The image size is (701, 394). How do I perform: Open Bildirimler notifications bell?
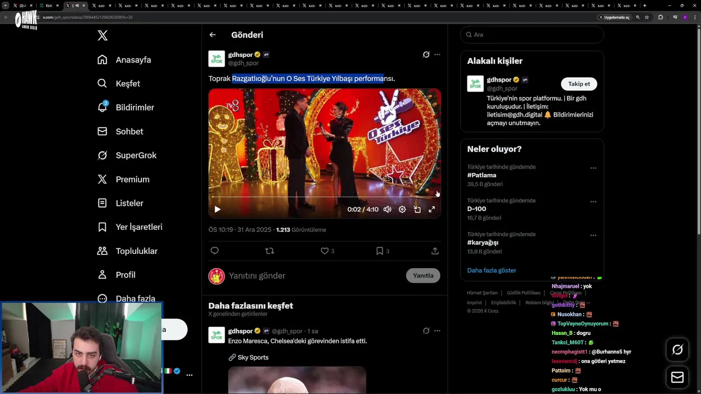(x=125, y=107)
